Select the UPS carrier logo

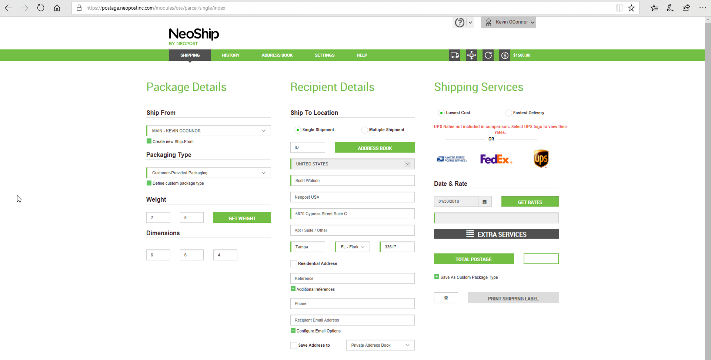tap(541, 159)
